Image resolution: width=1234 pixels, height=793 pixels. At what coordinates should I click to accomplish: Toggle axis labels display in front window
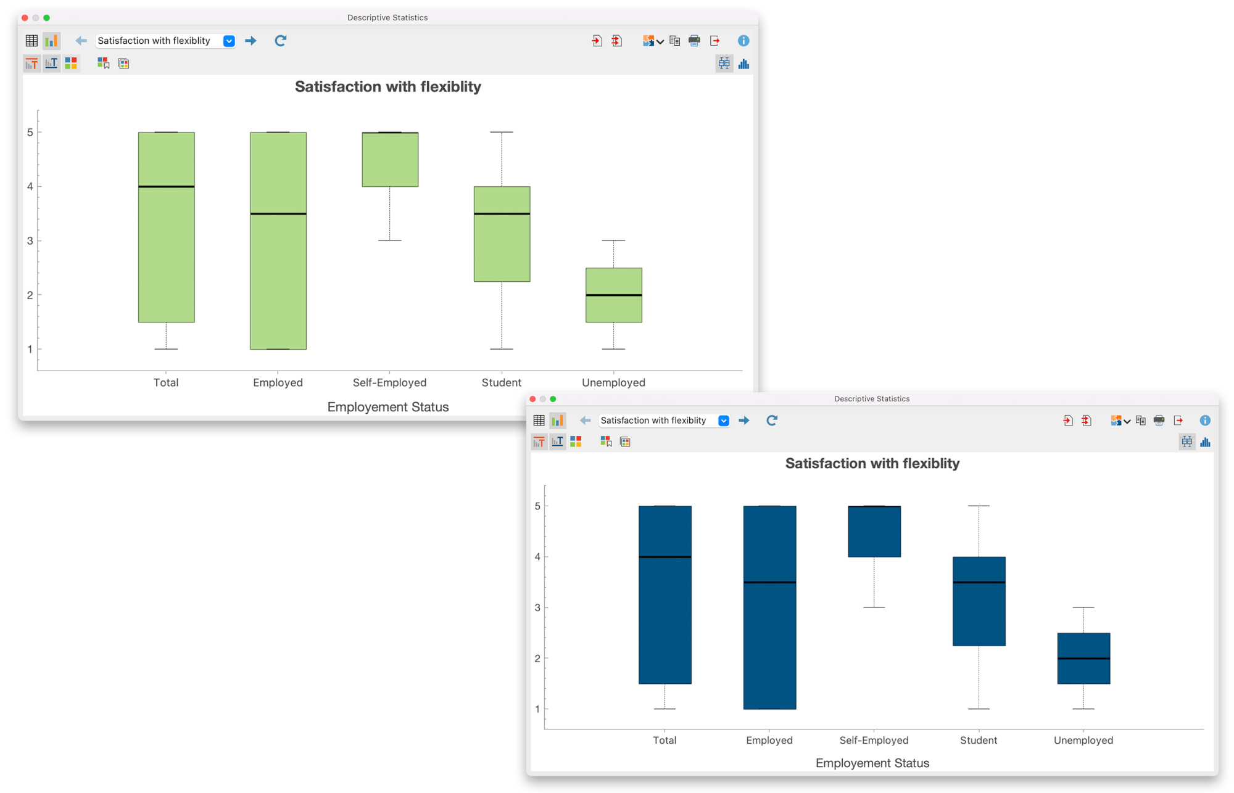click(558, 442)
